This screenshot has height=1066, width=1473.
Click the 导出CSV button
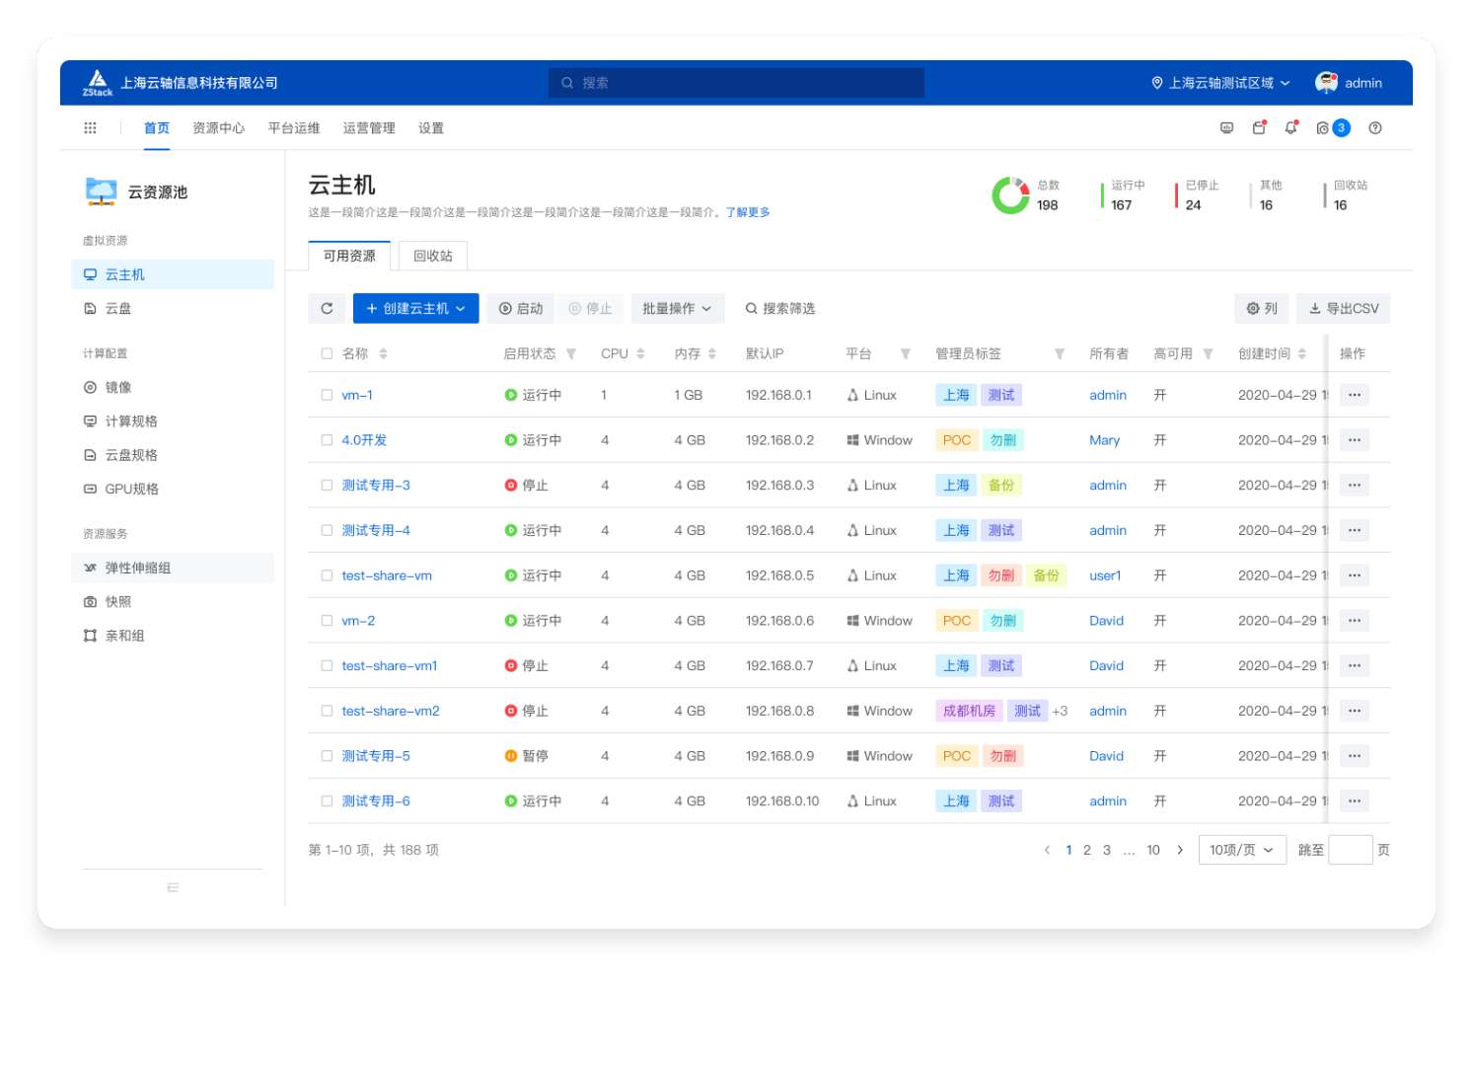pos(1343,309)
